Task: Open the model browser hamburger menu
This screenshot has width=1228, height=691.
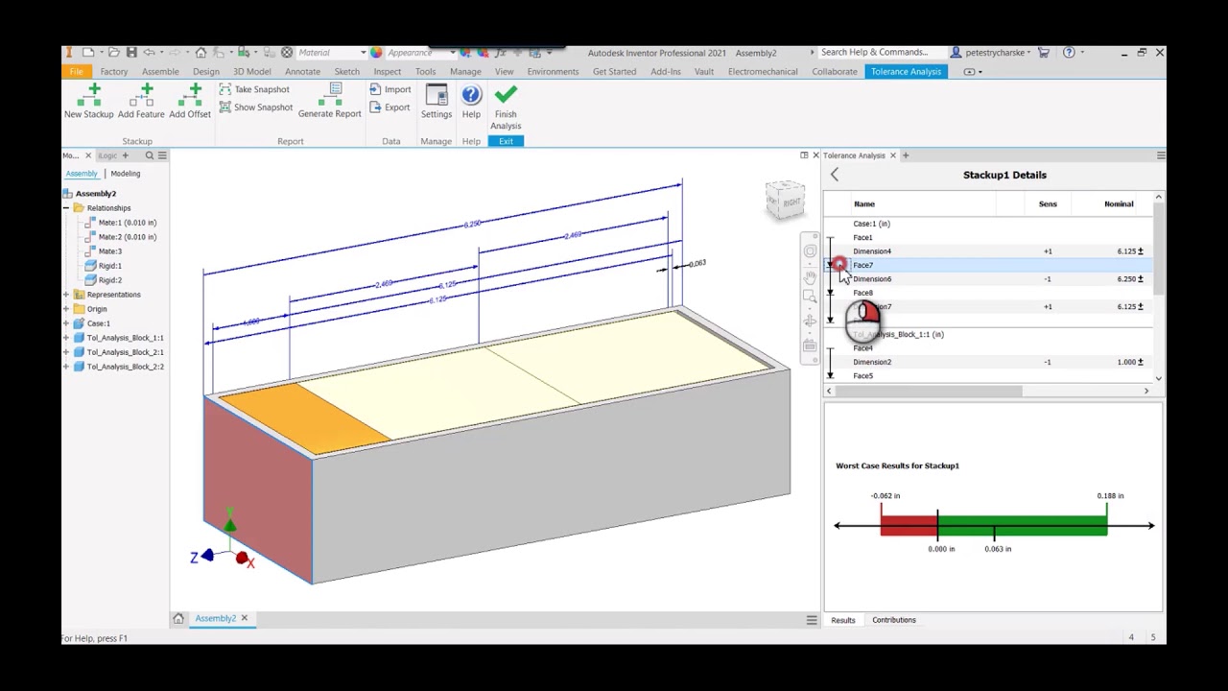Action: [x=162, y=155]
